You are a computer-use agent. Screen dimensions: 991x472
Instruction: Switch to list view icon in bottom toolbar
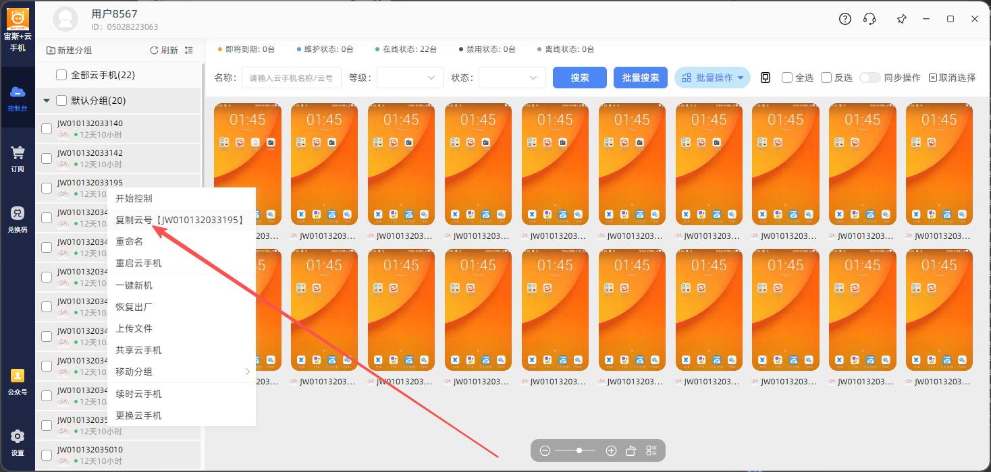[651, 450]
